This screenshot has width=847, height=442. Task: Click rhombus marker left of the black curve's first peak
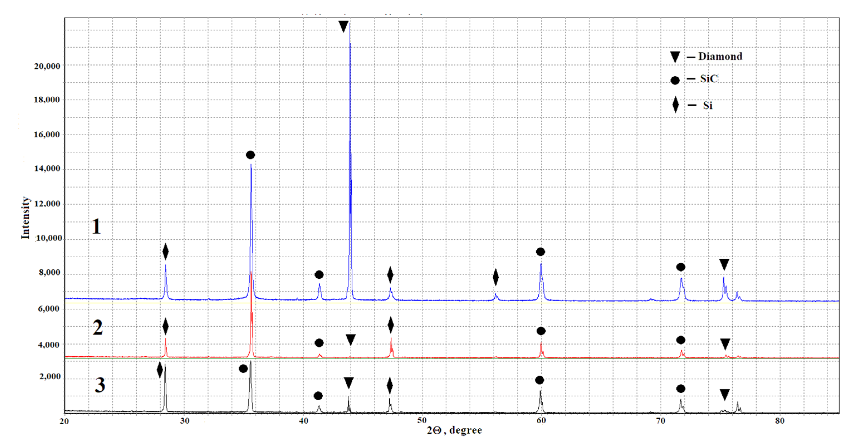(x=160, y=370)
